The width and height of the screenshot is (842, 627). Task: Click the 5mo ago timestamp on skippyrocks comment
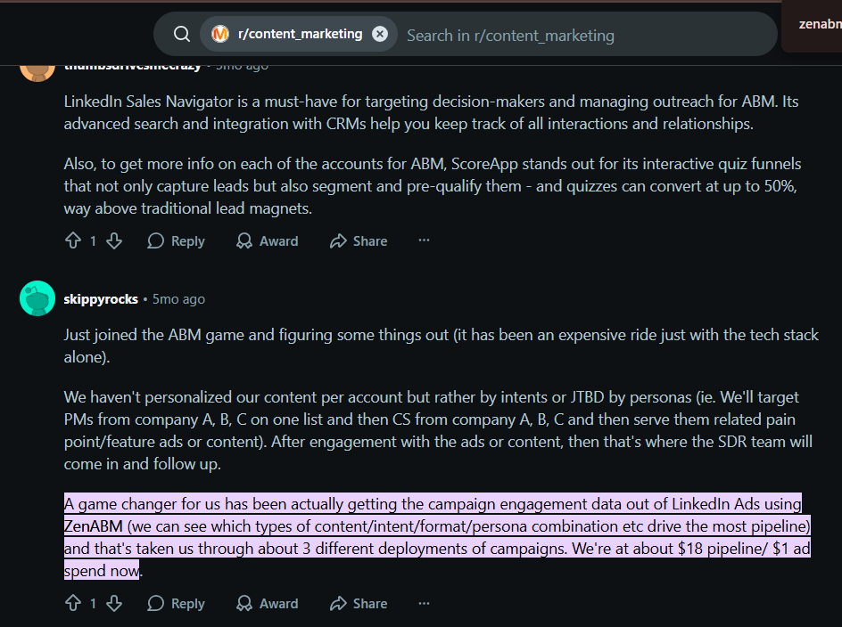click(178, 299)
